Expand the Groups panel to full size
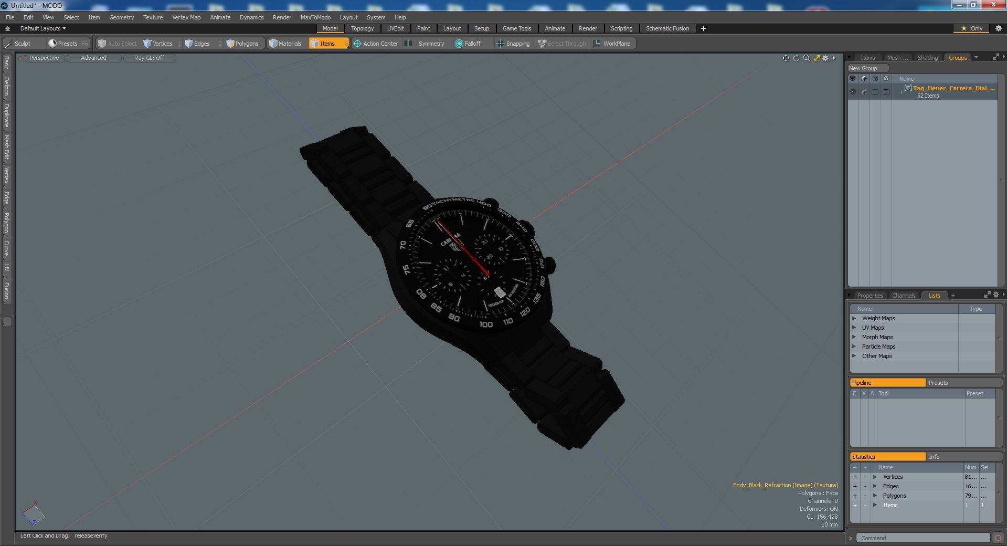This screenshot has width=1007, height=546. tap(995, 57)
